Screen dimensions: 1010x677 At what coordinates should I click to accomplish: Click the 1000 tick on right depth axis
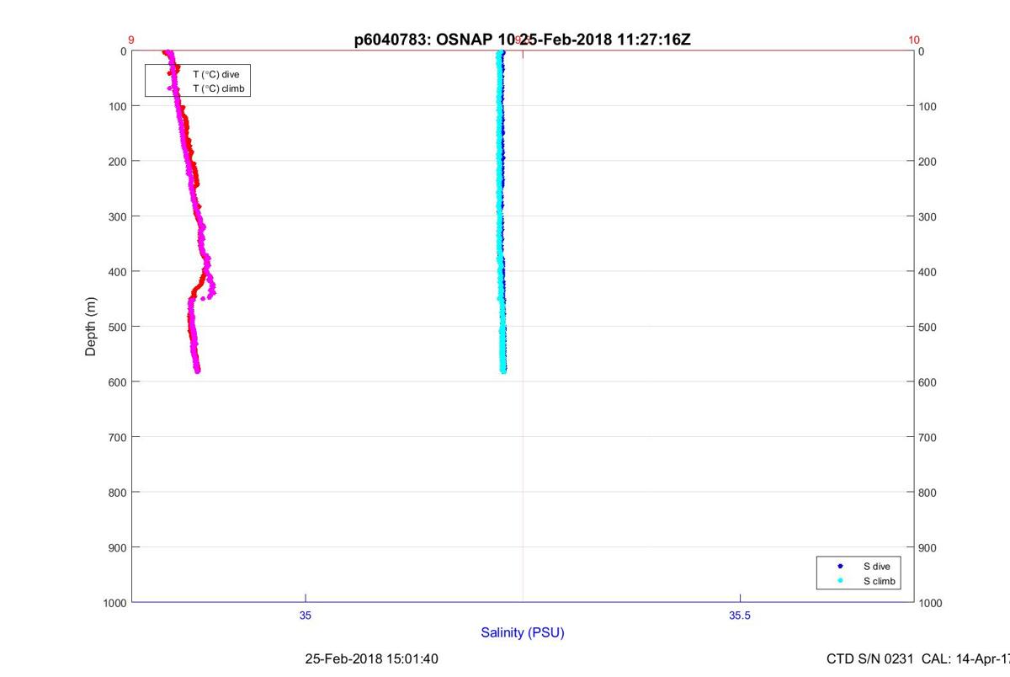point(931,603)
